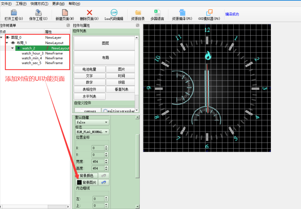Choose the 背景图片 background image
The height and width of the screenshot is (209, 301).
(x=87, y=182)
